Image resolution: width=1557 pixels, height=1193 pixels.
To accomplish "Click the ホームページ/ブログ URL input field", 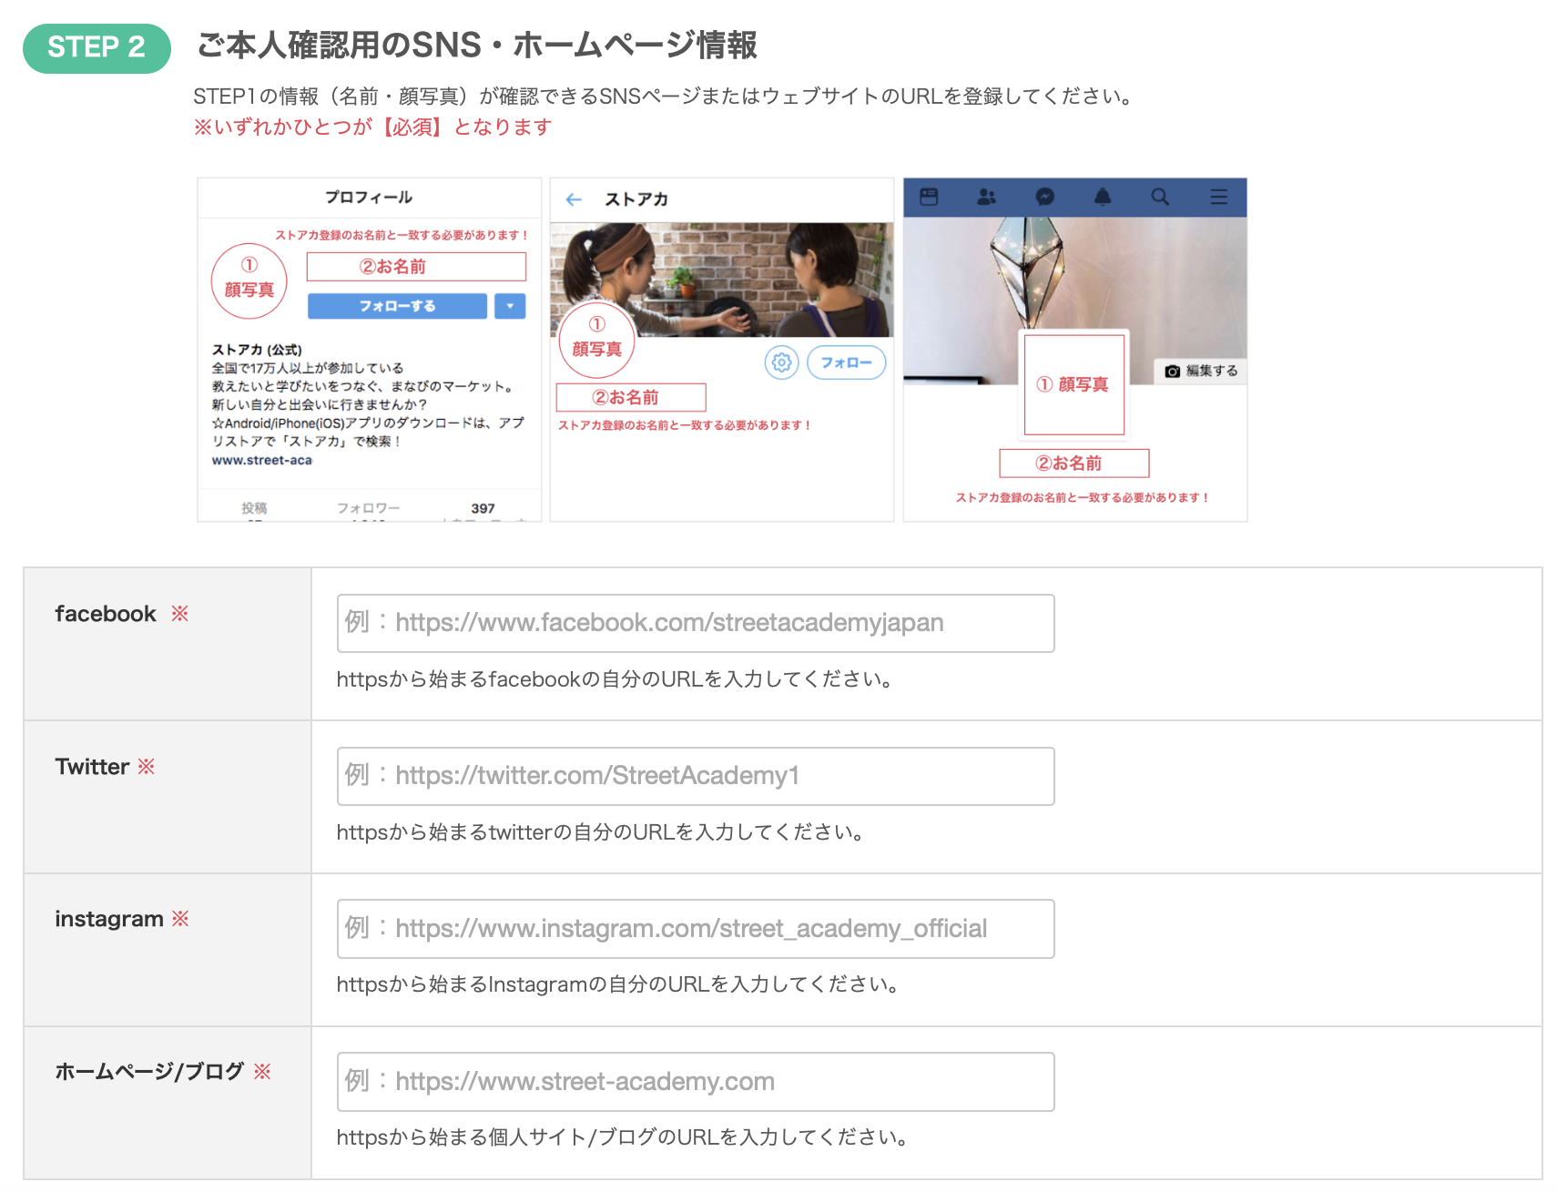I will [x=696, y=1082].
